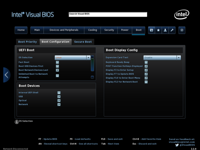Uncheck Display F2 to Enter Setup

coord(146,70)
